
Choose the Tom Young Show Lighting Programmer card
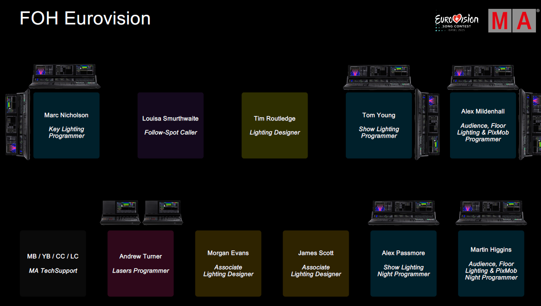[379, 126]
